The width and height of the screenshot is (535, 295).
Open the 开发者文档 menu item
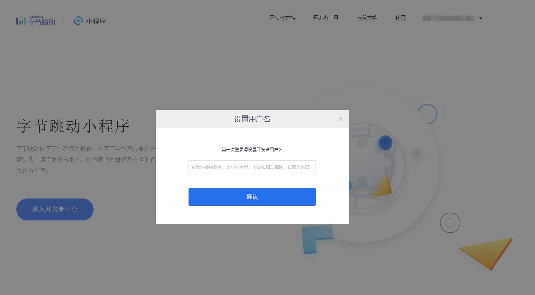tap(282, 18)
